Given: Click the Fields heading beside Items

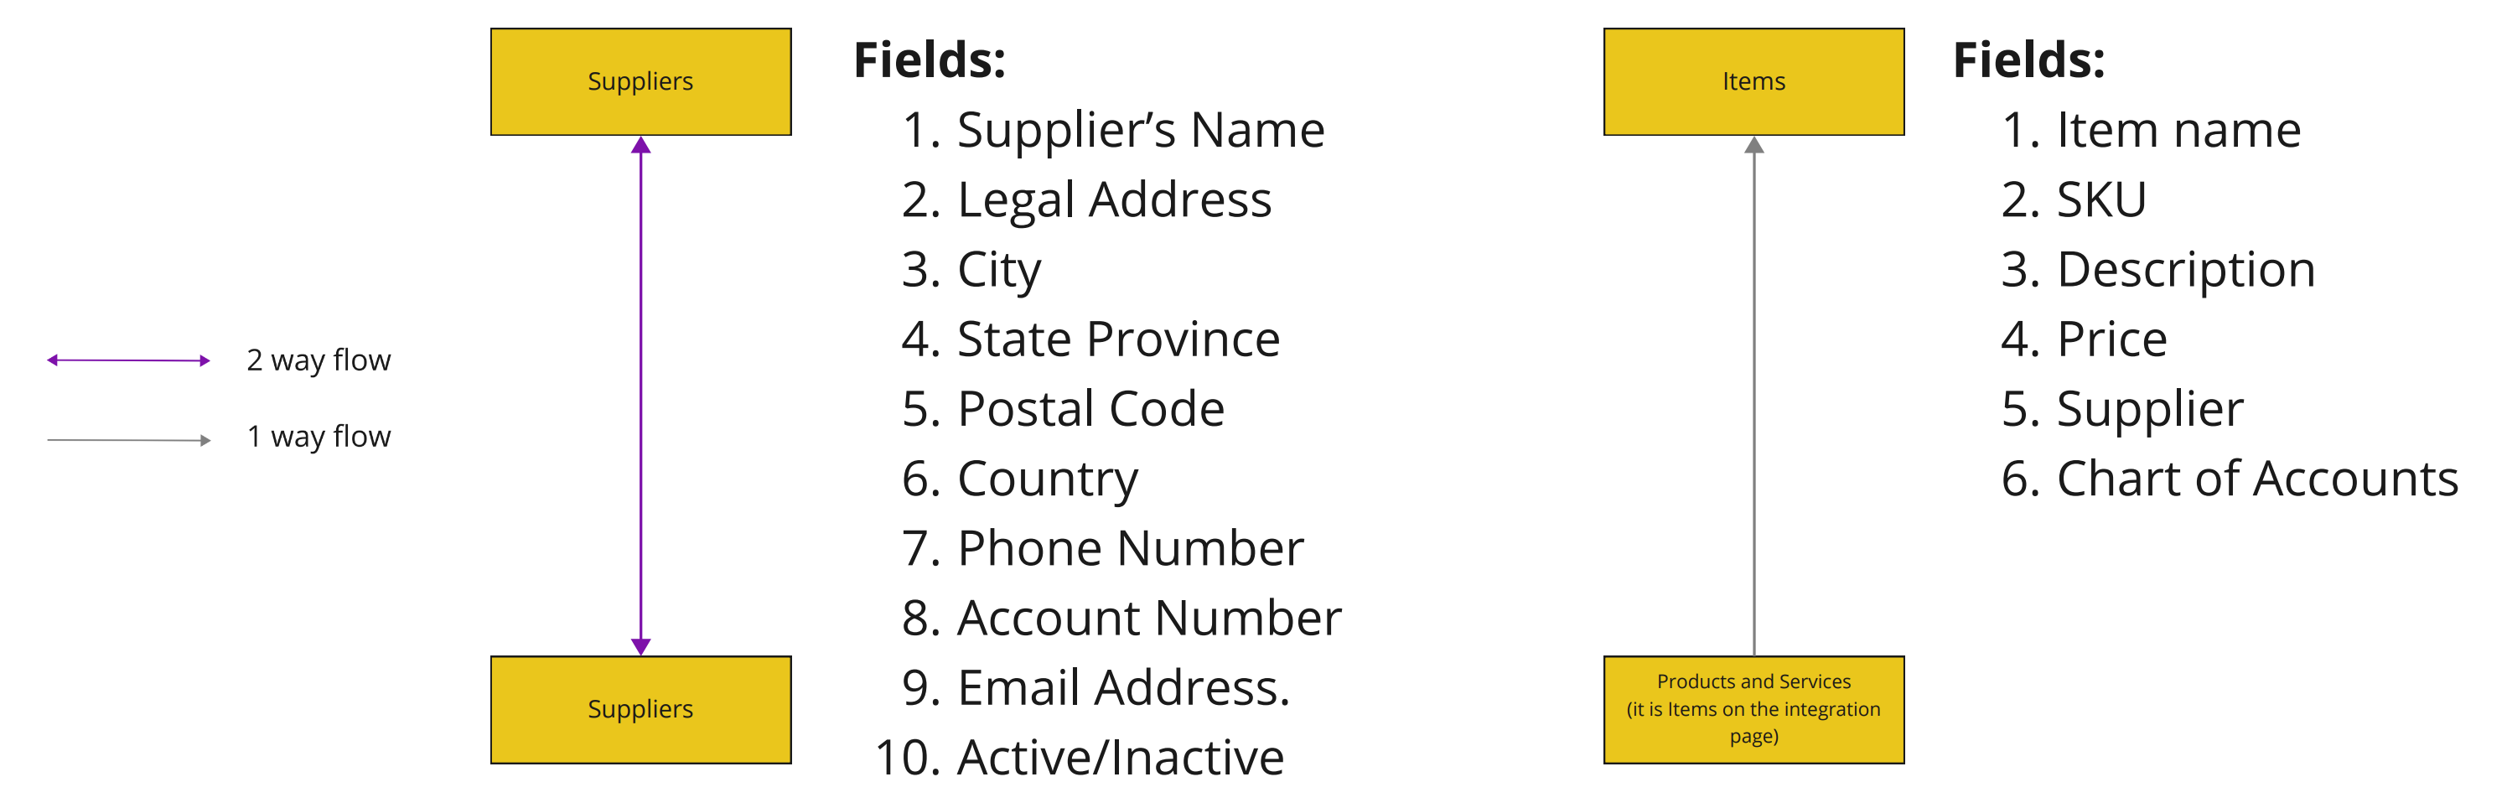Looking at the screenshot, I should (x=2029, y=60).
